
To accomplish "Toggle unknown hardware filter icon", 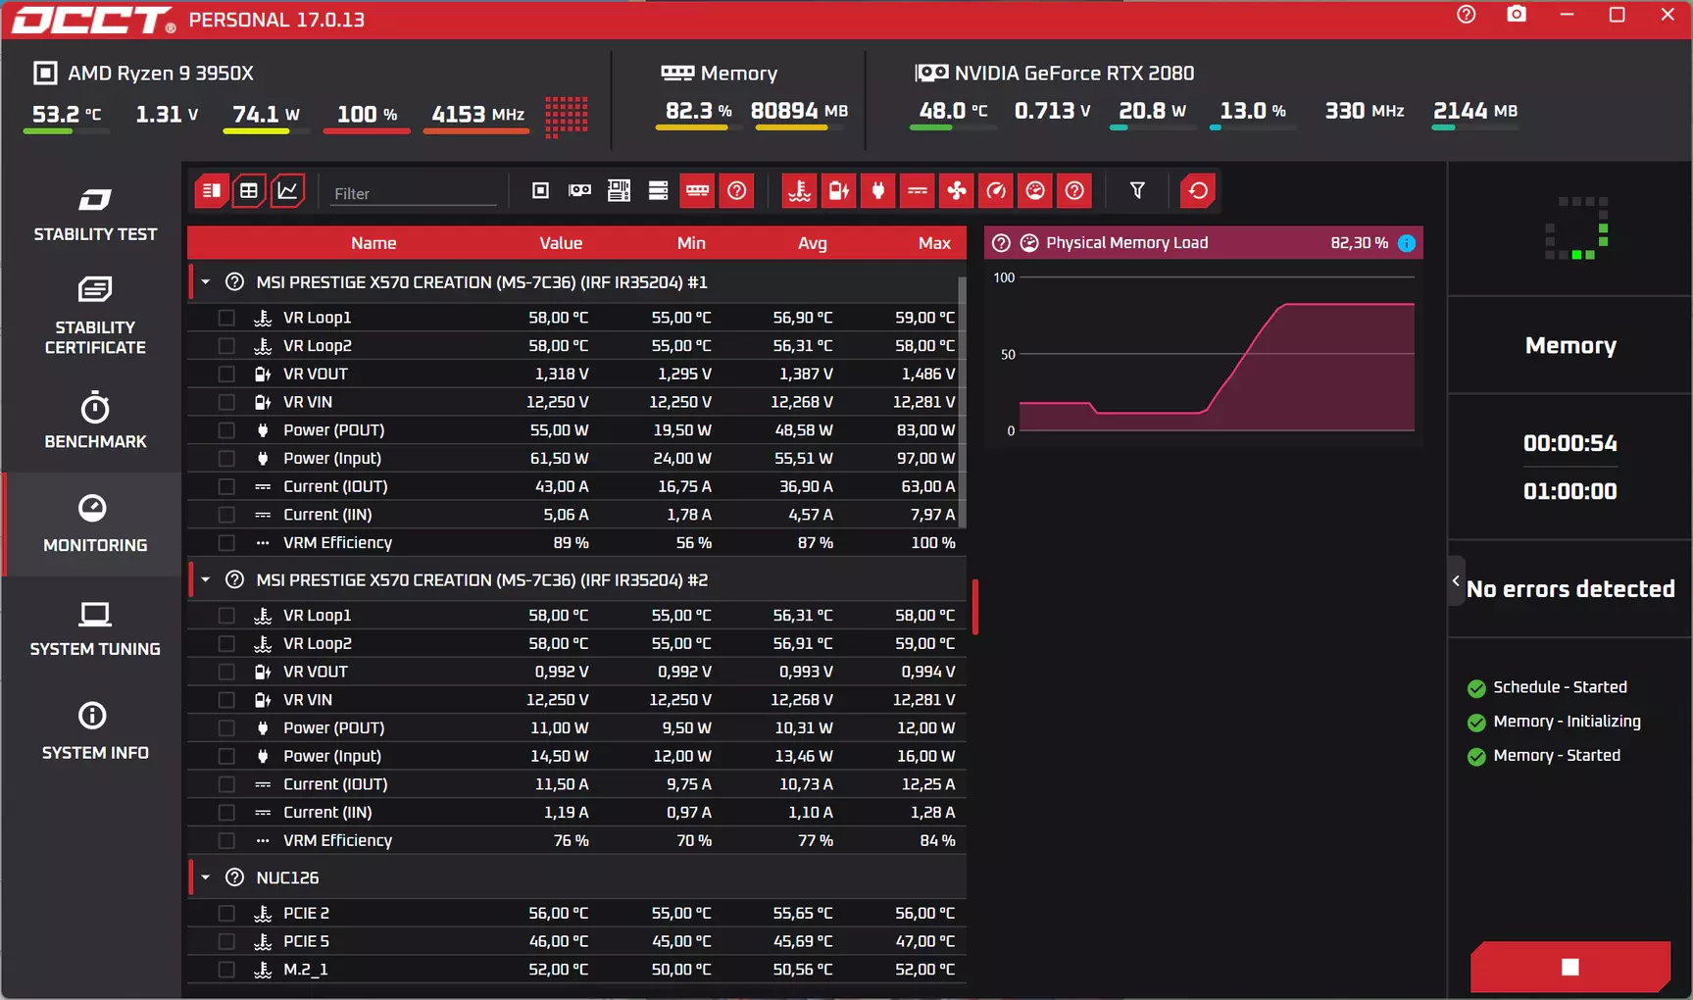I will [736, 191].
